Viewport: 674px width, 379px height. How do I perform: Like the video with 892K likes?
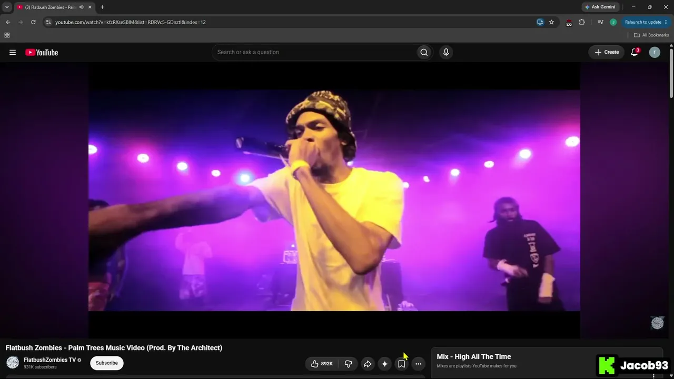point(322,364)
